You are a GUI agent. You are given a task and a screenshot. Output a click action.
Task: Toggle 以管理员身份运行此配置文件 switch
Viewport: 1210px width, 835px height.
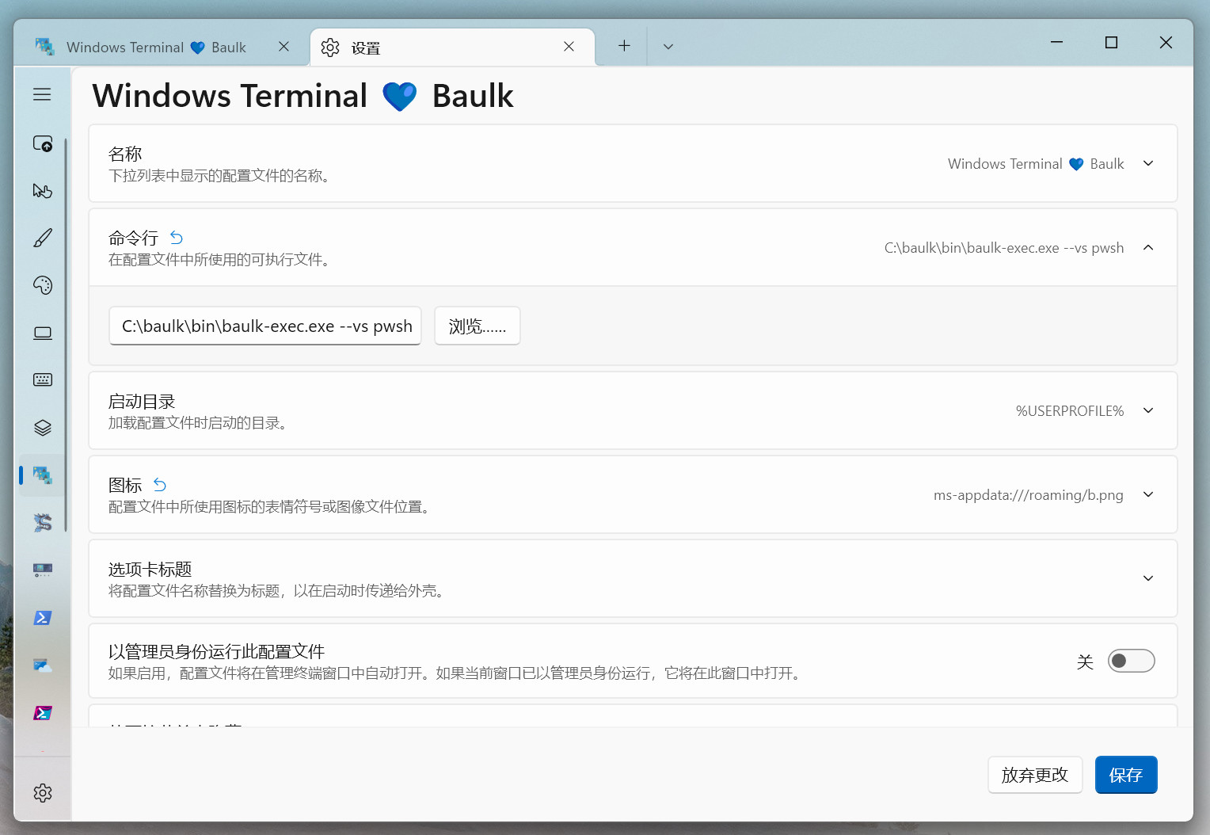[x=1131, y=661]
